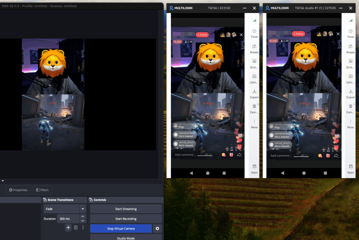
Task: Remove scene transition with trash icon
Action: click(76, 227)
